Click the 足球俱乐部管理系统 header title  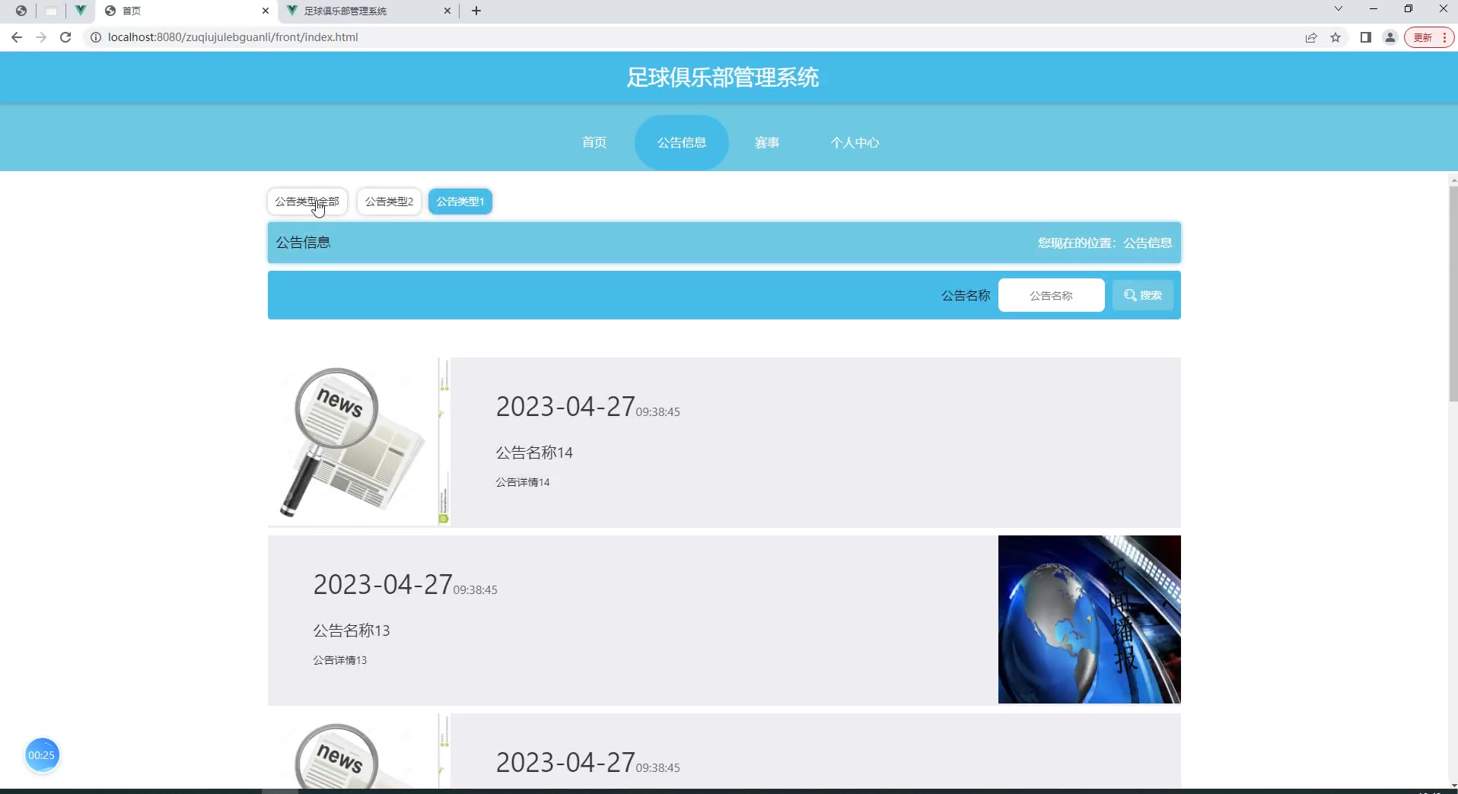click(x=723, y=78)
